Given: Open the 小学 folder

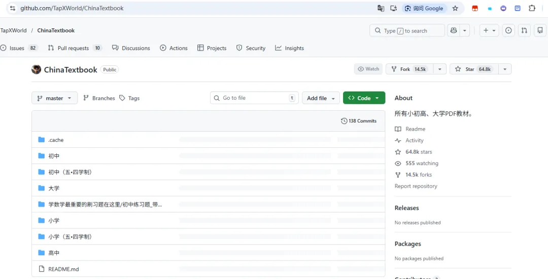Looking at the screenshot, I should [x=54, y=220].
